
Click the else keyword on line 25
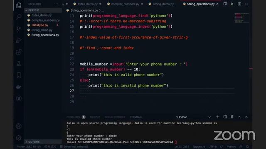point(84,80)
